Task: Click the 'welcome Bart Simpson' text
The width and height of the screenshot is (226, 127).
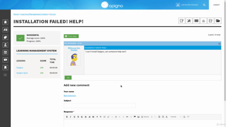Action: (x=190, y=5)
